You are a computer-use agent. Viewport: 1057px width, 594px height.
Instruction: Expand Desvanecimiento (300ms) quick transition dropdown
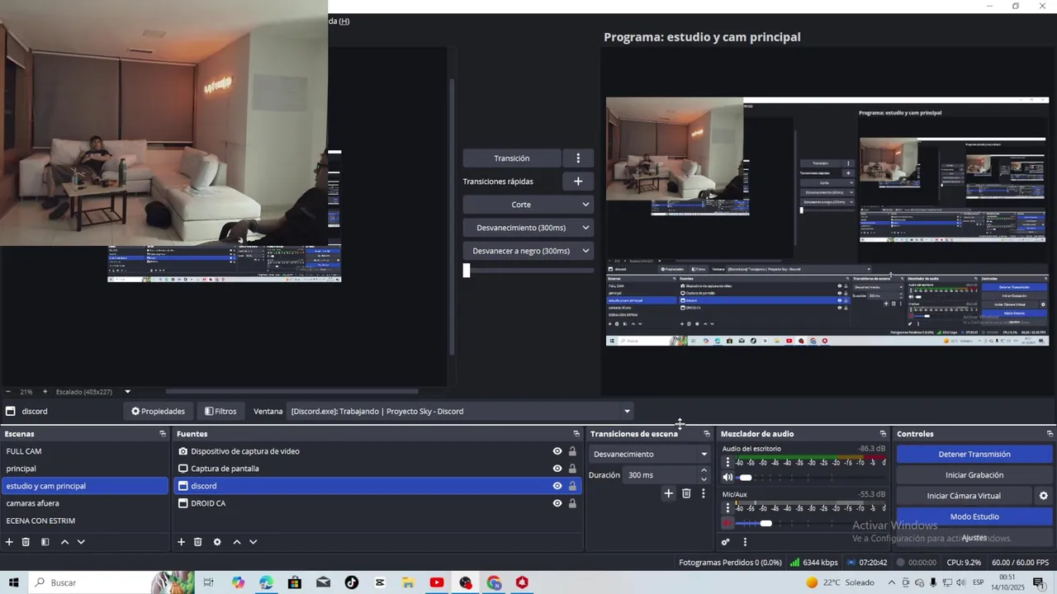coord(585,228)
